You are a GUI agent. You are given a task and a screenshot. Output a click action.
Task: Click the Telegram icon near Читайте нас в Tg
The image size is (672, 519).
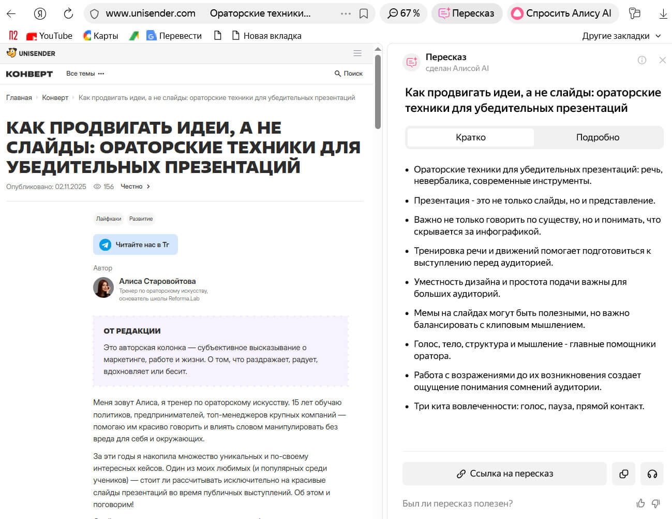point(106,244)
